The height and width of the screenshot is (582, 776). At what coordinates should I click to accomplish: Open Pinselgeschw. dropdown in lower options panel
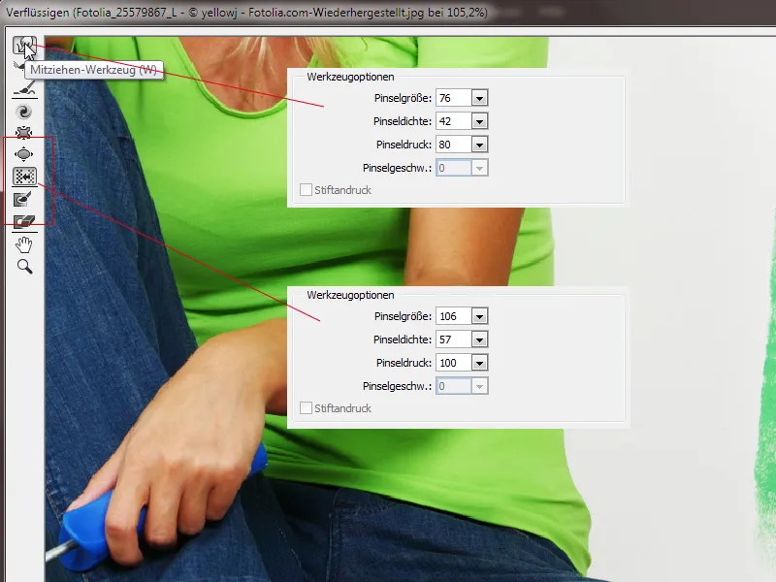[x=479, y=386]
